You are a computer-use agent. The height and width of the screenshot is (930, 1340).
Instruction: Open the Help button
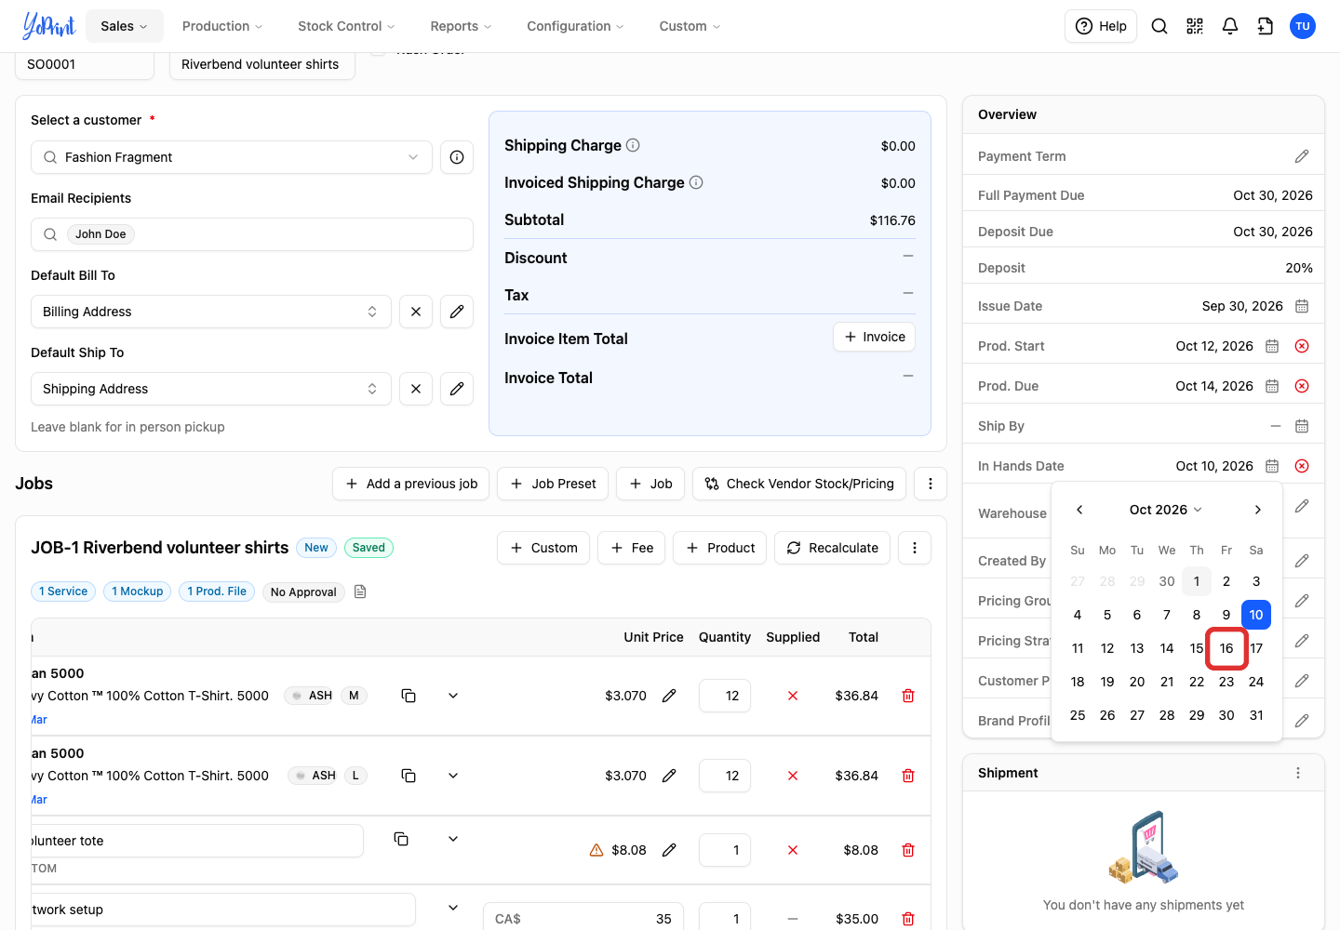click(1101, 26)
